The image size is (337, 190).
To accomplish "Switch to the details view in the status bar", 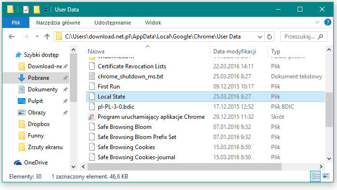I will point(315,176).
